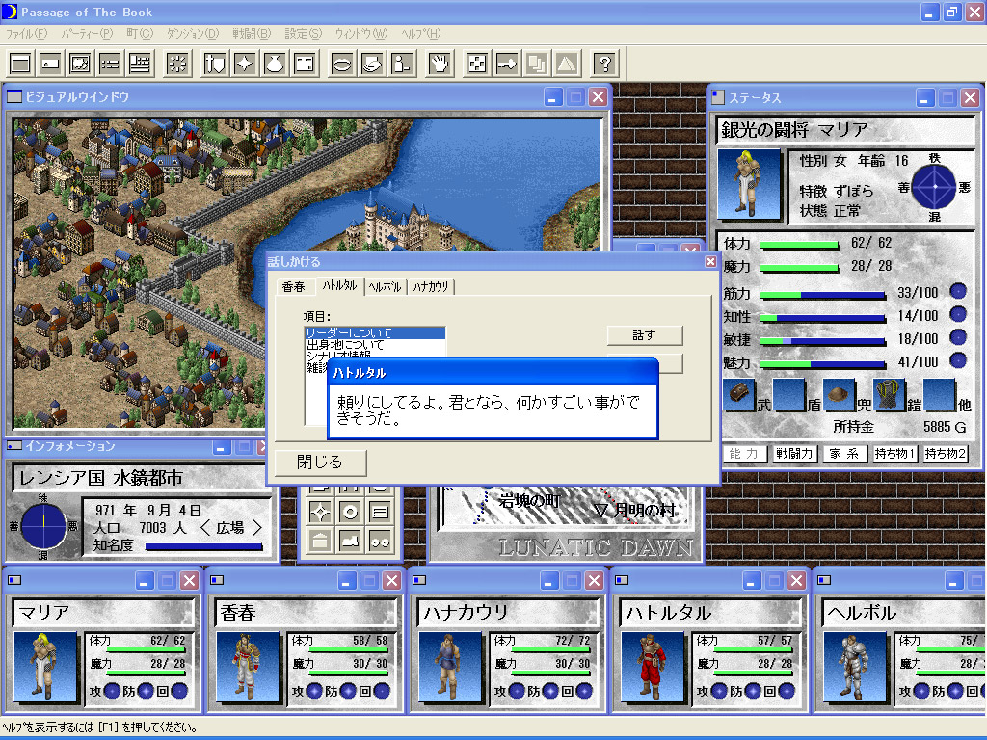Select 出身地について in the list
Viewport: 987px width, 740px height.
click(344, 344)
